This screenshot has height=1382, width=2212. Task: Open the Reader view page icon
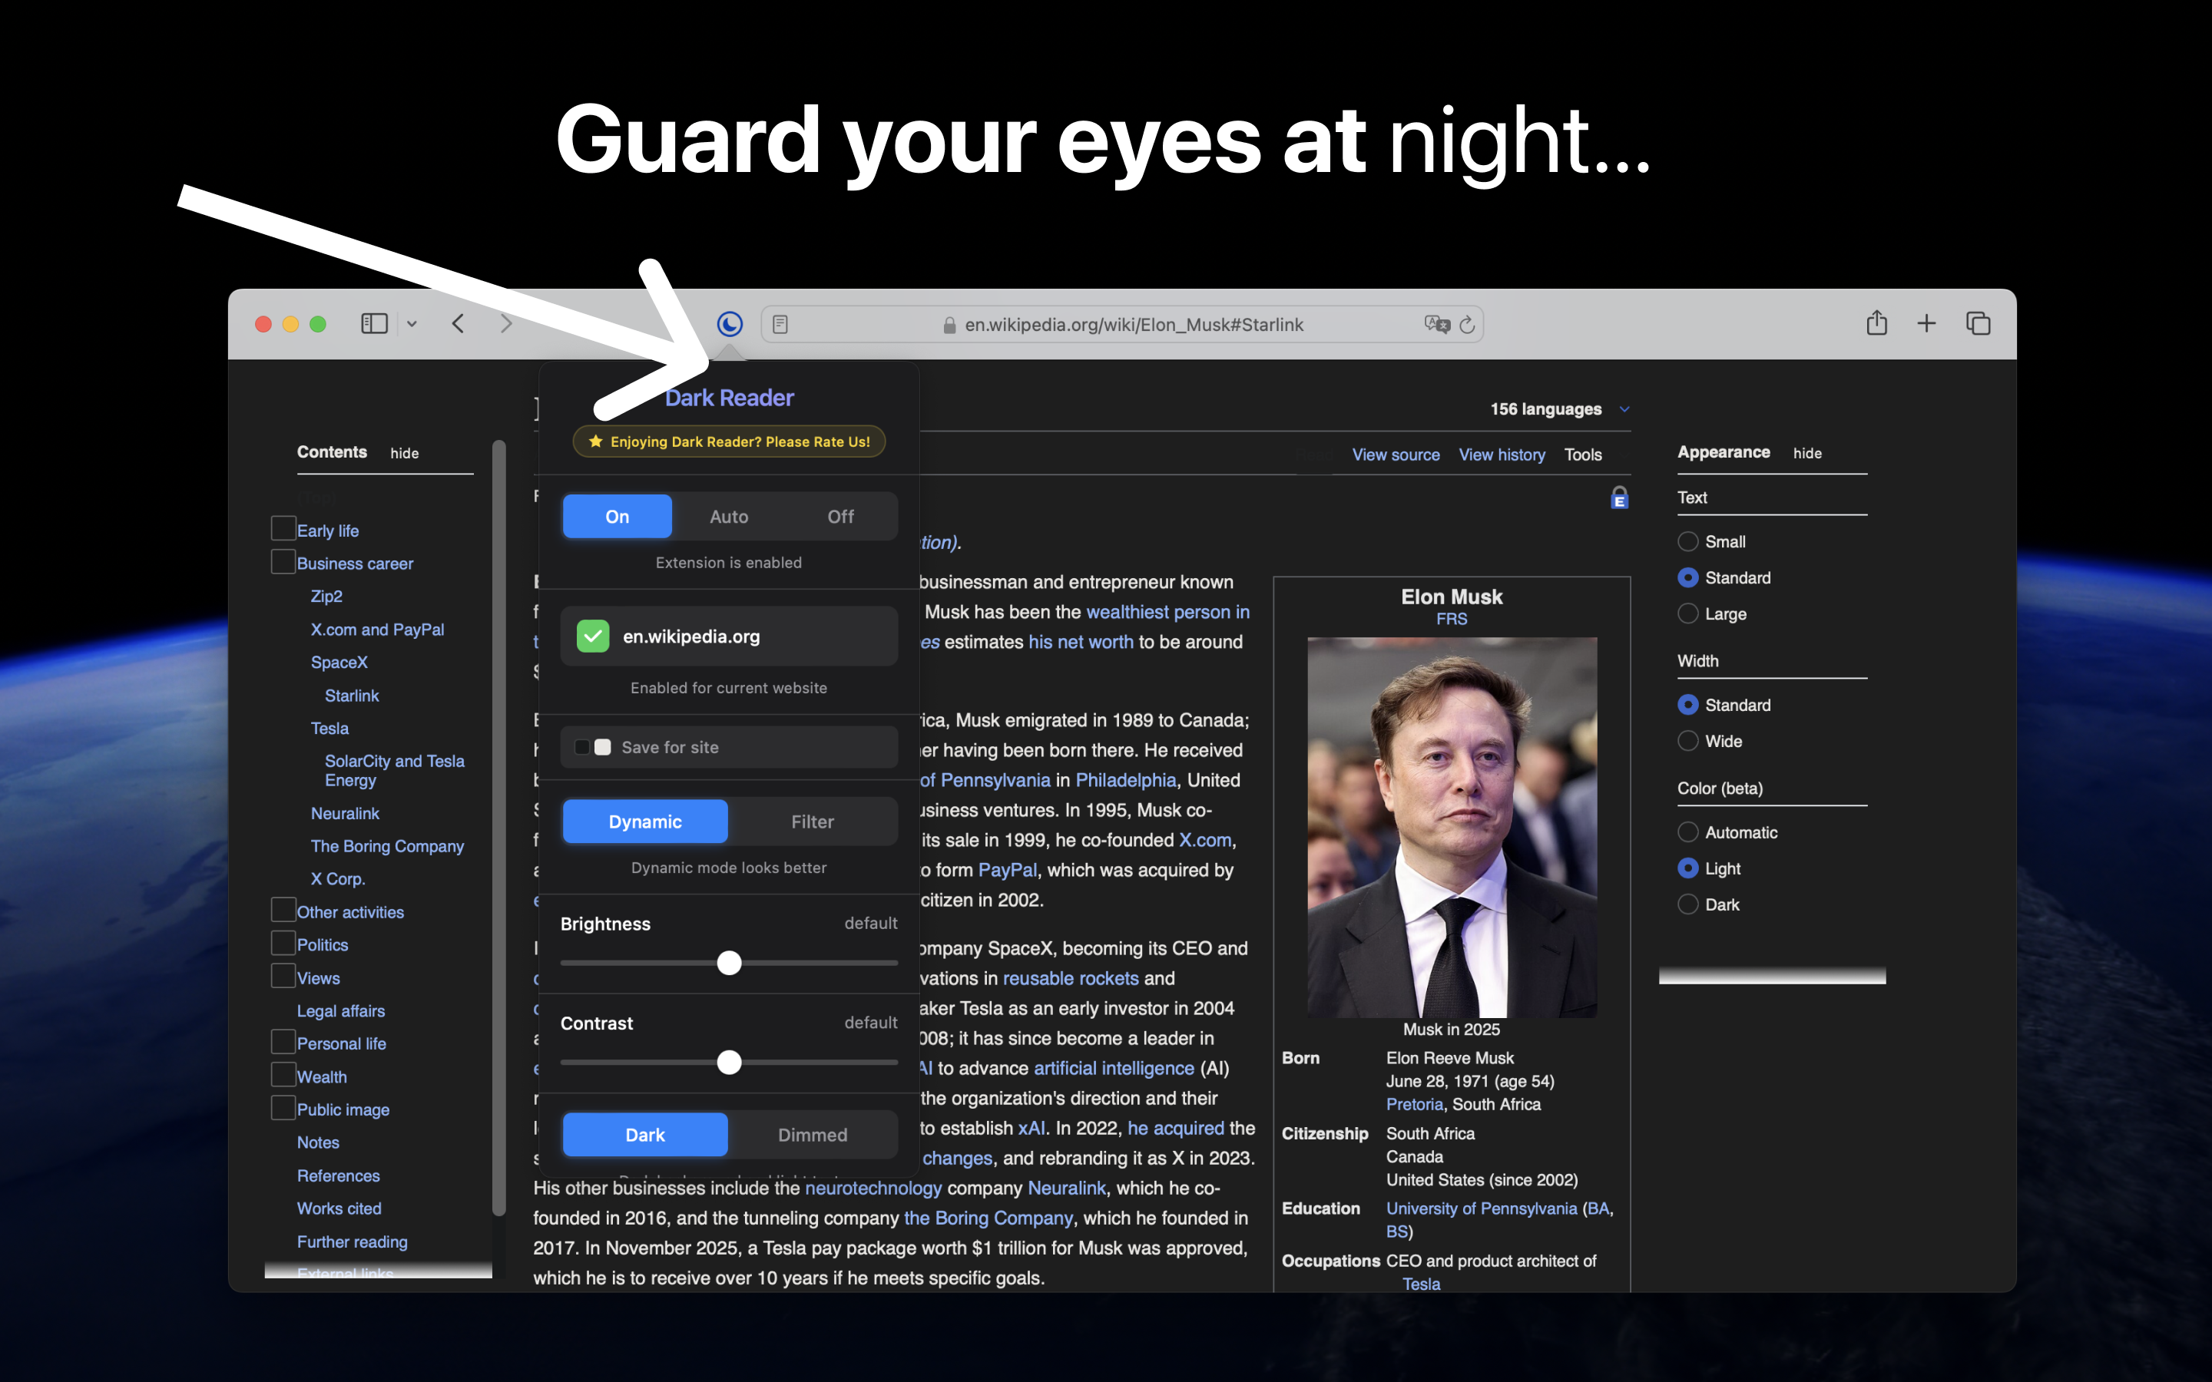[x=780, y=325]
